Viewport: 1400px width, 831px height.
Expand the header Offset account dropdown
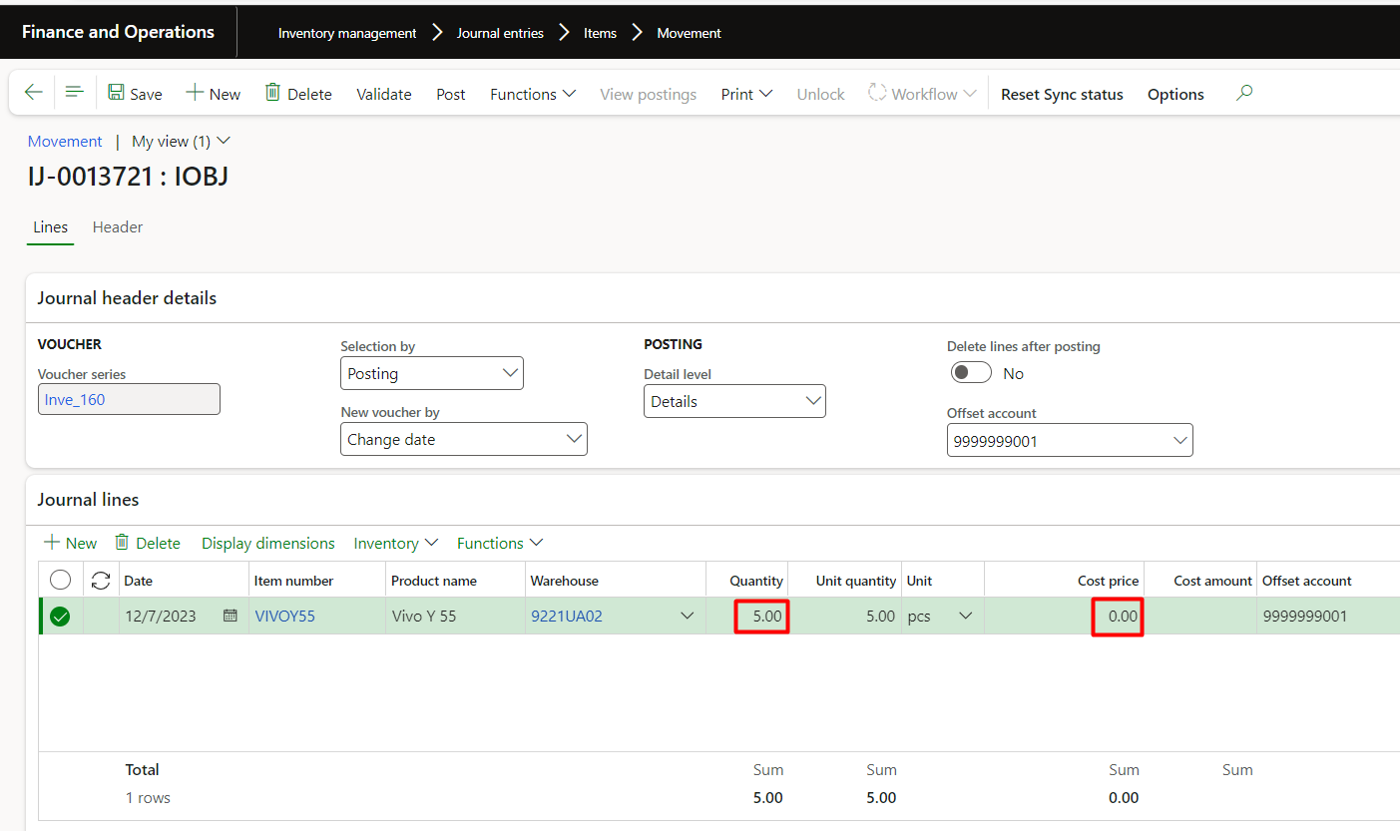point(1179,440)
